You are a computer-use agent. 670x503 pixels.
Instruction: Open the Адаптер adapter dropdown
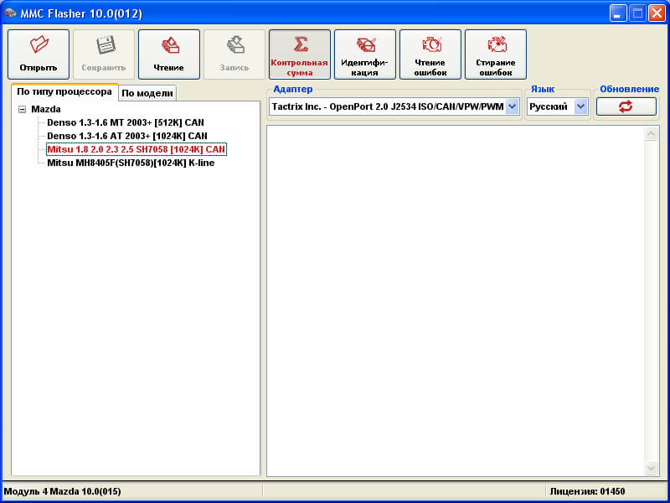[512, 106]
